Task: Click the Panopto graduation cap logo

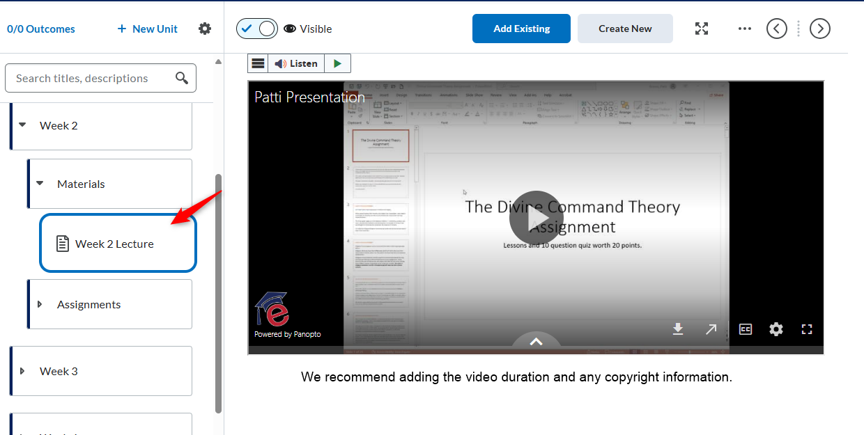Action: [x=272, y=308]
